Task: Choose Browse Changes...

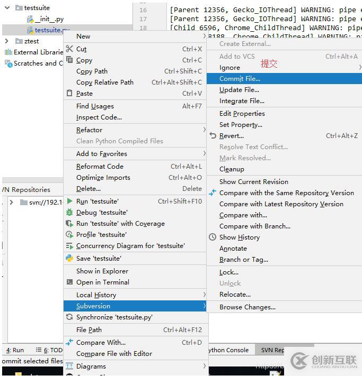Action: [285, 307]
